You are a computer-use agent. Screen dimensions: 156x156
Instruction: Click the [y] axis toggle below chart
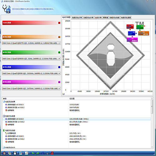coord(64,94)
